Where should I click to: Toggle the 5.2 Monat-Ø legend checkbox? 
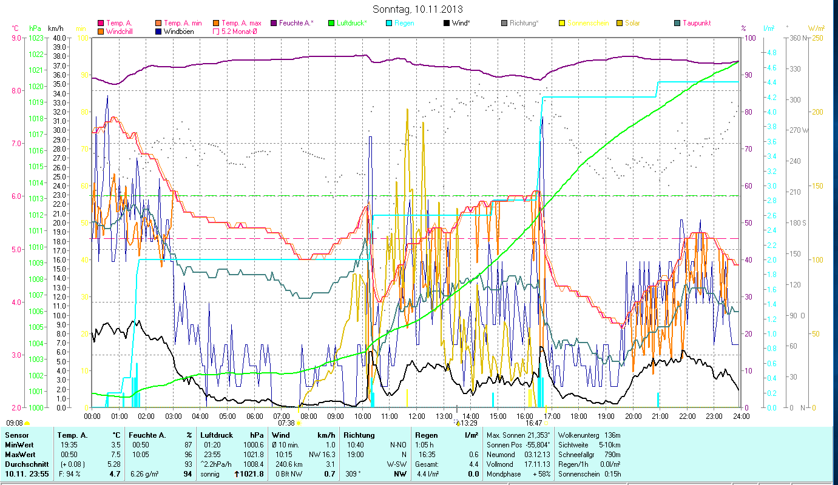[x=215, y=31]
